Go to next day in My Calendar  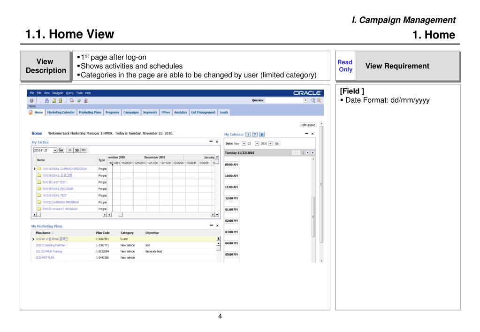(x=312, y=153)
